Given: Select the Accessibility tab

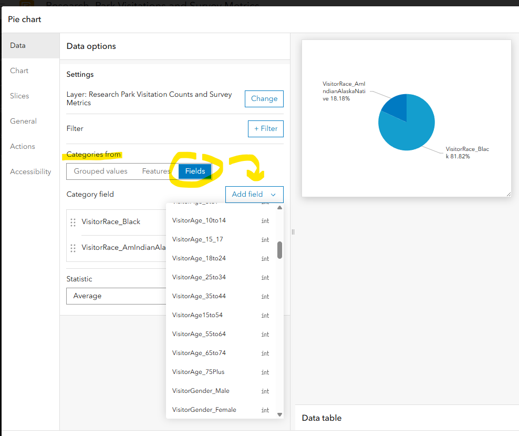Looking at the screenshot, I should (x=30, y=171).
